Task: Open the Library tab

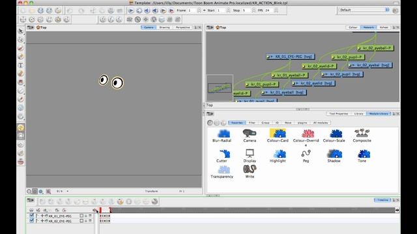Action: click(x=358, y=114)
